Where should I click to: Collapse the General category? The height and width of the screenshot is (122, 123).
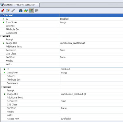(x=1, y=15)
